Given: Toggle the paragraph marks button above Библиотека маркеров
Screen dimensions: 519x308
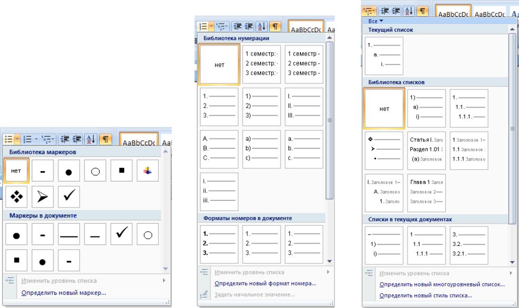Looking at the screenshot, I should tap(105, 139).
